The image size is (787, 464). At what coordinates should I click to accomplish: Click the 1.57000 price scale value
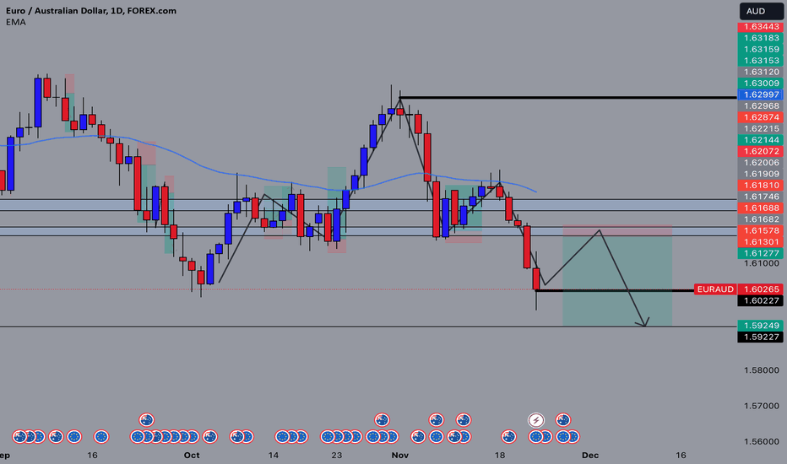click(762, 406)
